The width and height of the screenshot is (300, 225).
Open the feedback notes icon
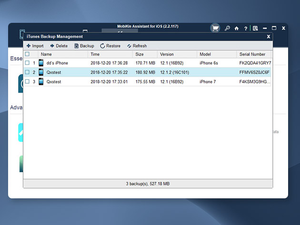point(255,29)
